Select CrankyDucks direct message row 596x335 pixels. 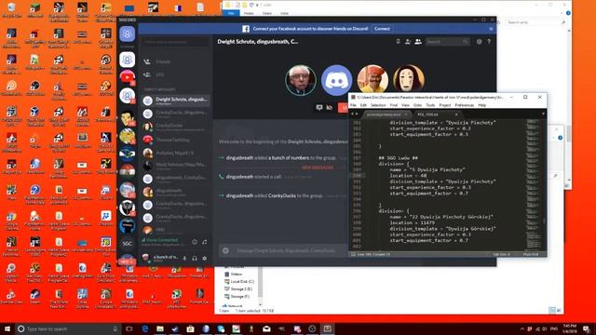point(176,127)
